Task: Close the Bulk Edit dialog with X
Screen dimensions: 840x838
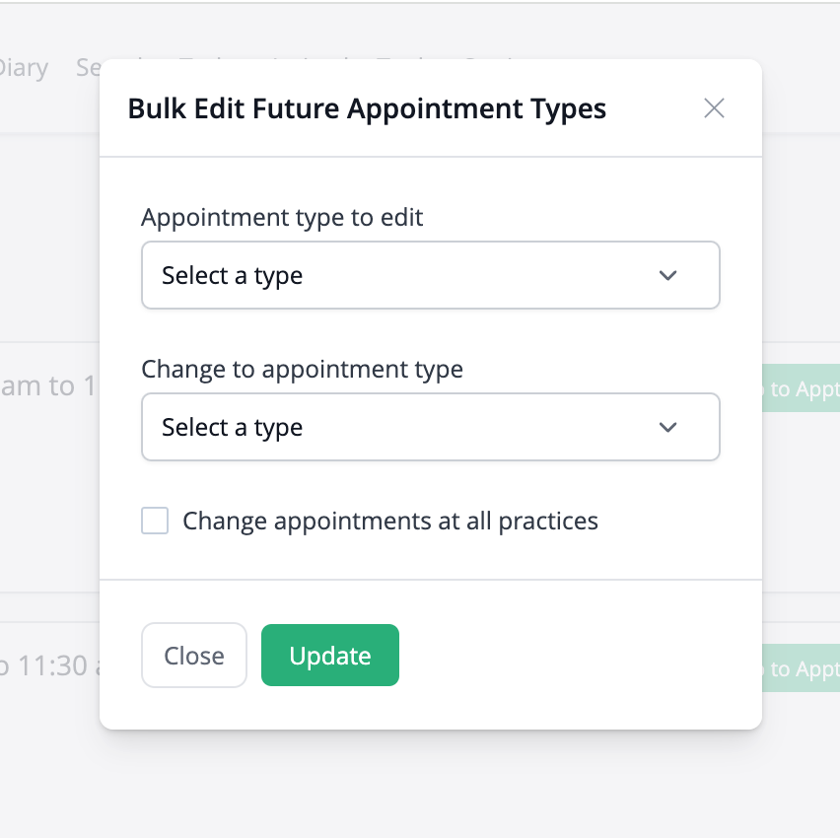Action: point(714,108)
